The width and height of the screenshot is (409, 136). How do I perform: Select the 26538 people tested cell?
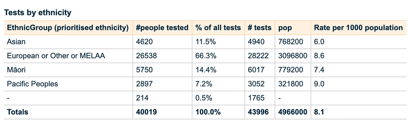tap(146, 56)
